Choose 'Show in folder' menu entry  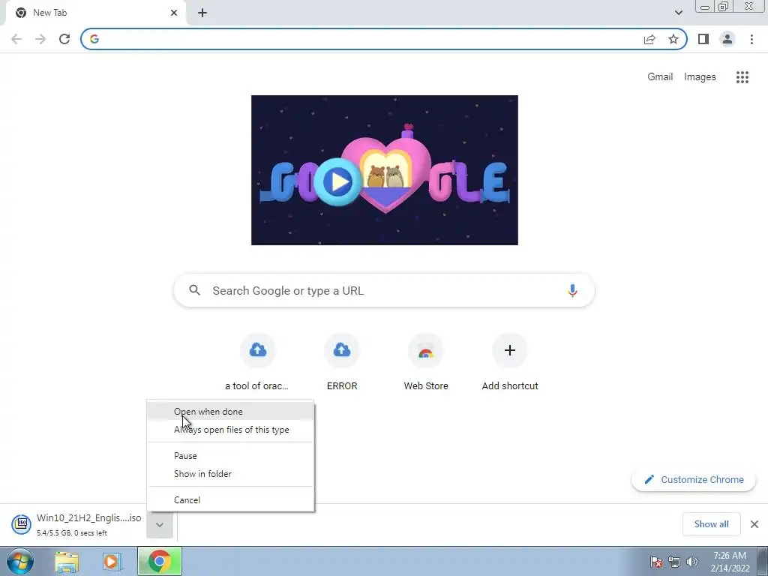231,474
